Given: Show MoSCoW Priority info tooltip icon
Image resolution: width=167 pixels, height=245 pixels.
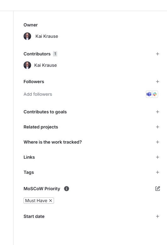Looking at the screenshot, I should [67, 189].
